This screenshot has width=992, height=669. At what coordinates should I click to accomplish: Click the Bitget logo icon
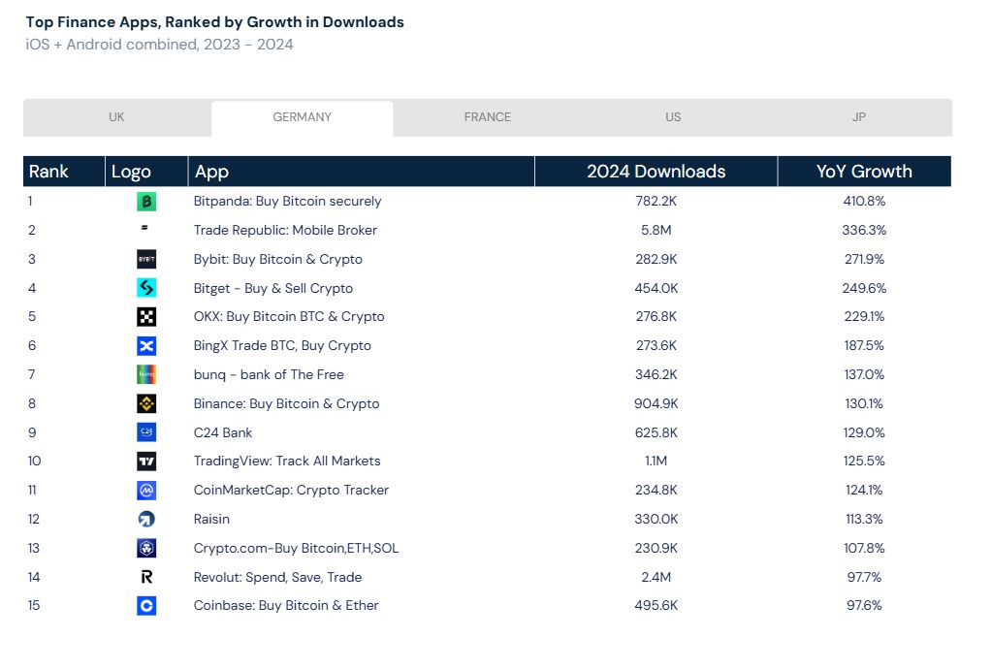(146, 288)
